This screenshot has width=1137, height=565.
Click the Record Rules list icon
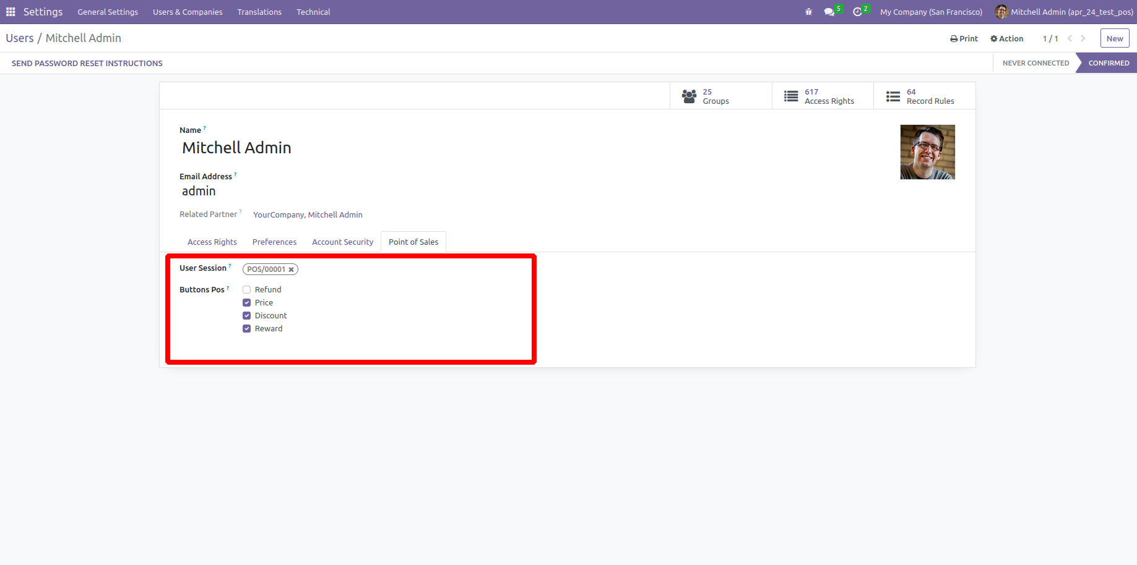click(x=893, y=96)
